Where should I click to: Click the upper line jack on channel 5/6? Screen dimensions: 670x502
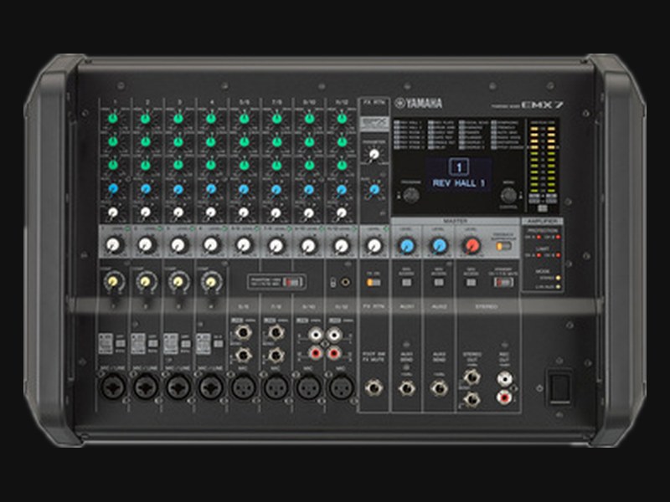(x=243, y=331)
